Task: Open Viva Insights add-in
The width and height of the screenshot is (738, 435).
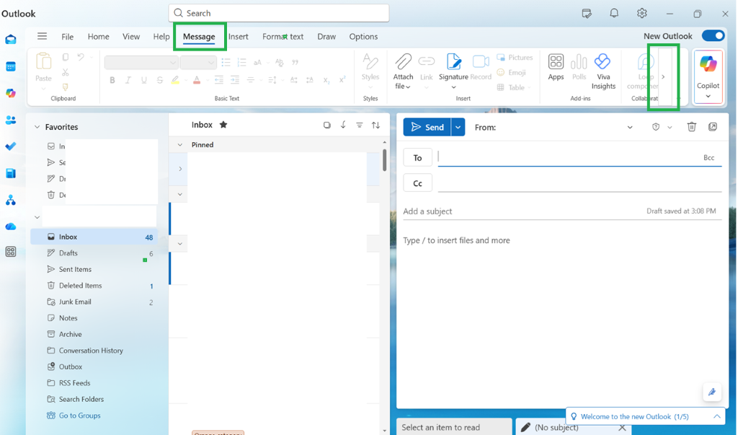Action: point(603,71)
